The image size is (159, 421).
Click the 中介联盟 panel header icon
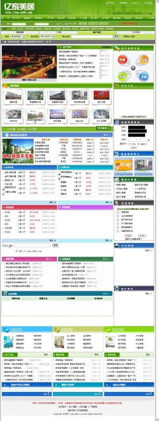tap(116, 246)
